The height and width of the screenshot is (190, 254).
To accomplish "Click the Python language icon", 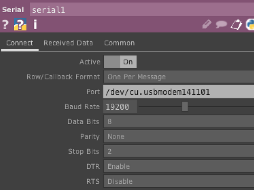I will point(250,25).
